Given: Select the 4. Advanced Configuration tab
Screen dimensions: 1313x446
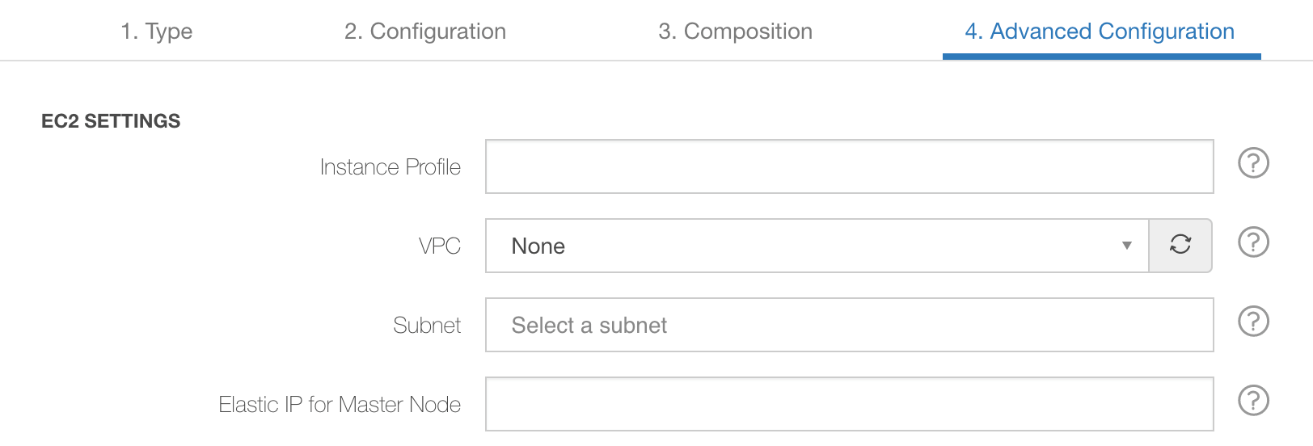Looking at the screenshot, I should pyautogui.click(x=1100, y=32).
